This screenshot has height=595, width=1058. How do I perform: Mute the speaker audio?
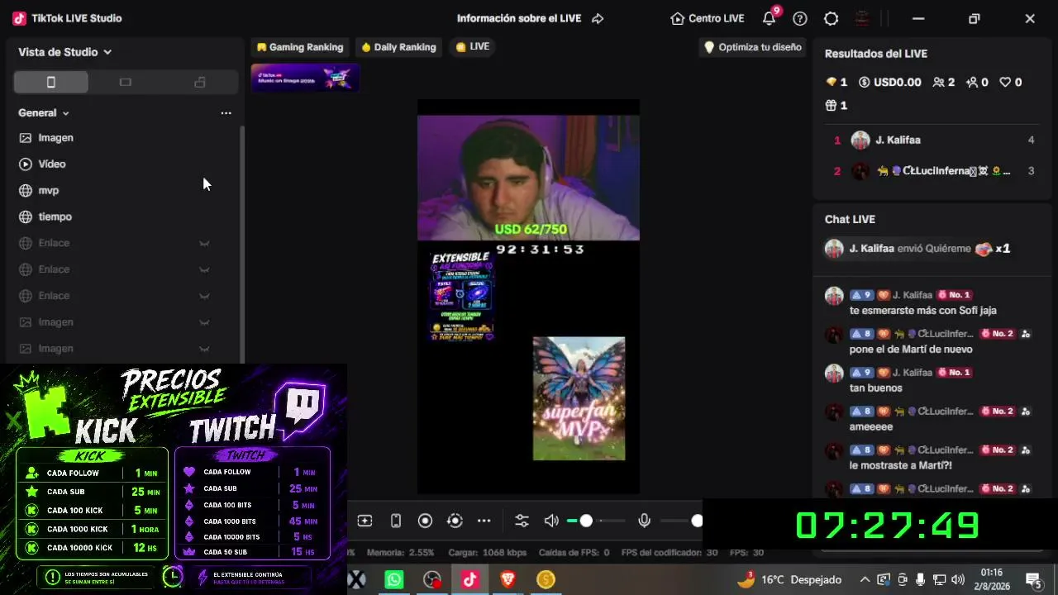point(551,521)
